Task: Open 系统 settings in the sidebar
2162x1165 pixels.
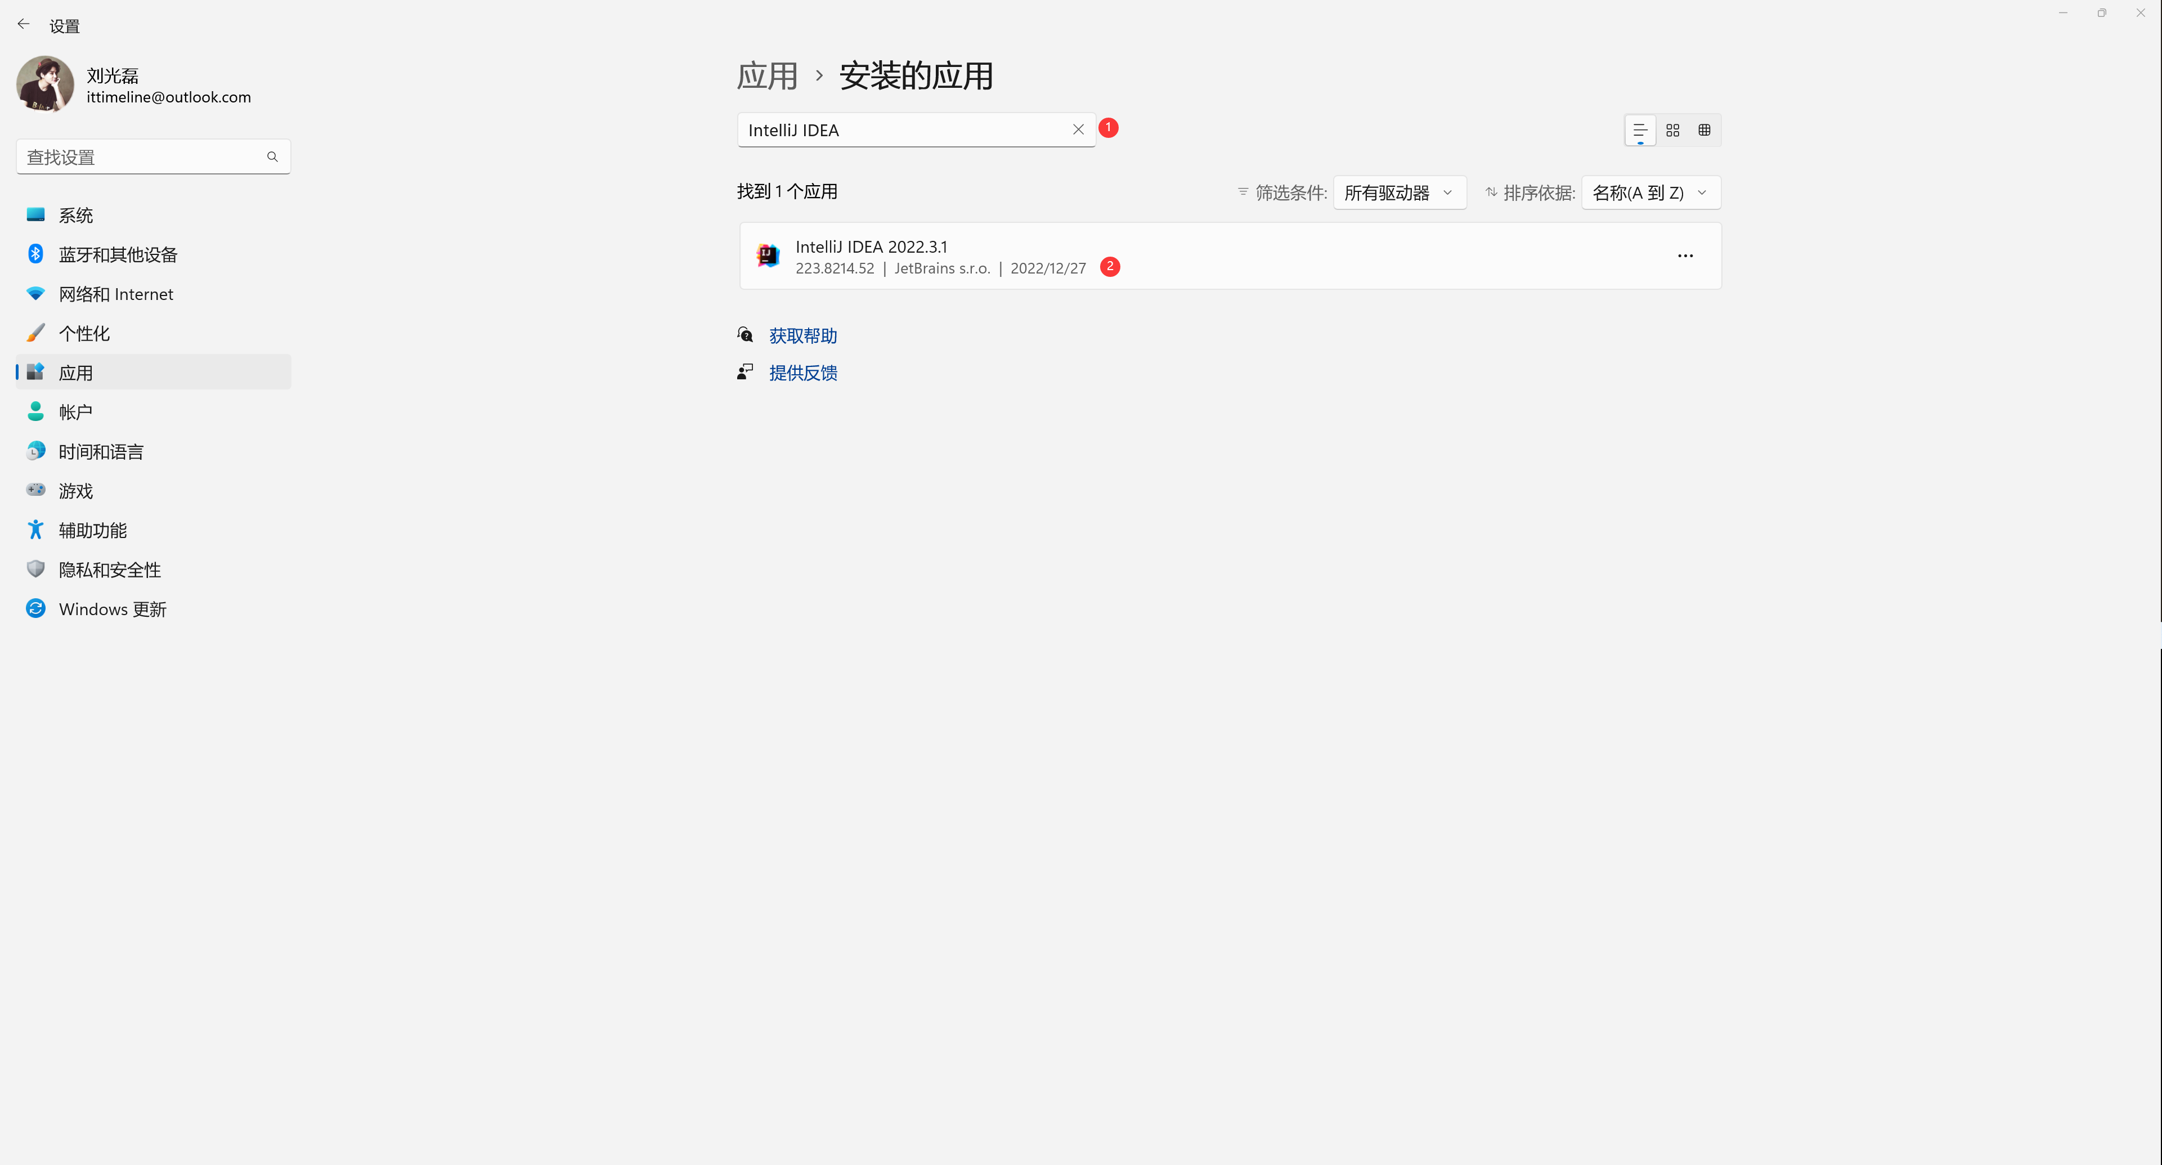Action: tap(152, 215)
